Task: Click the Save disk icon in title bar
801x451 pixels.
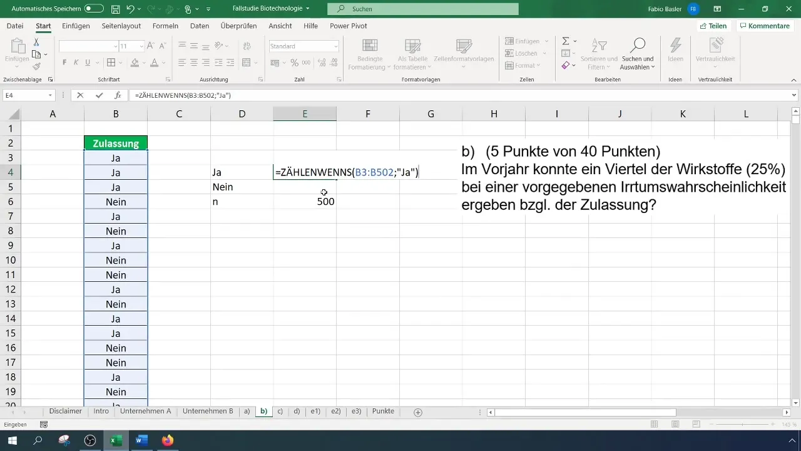Action: click(x=116, y=9)
